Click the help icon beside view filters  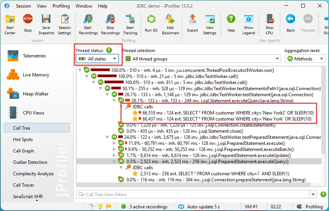point(323,194)
